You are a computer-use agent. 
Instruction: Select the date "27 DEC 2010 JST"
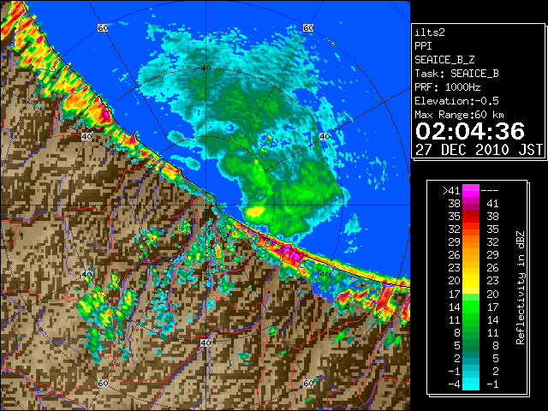[x=479, y=150]
